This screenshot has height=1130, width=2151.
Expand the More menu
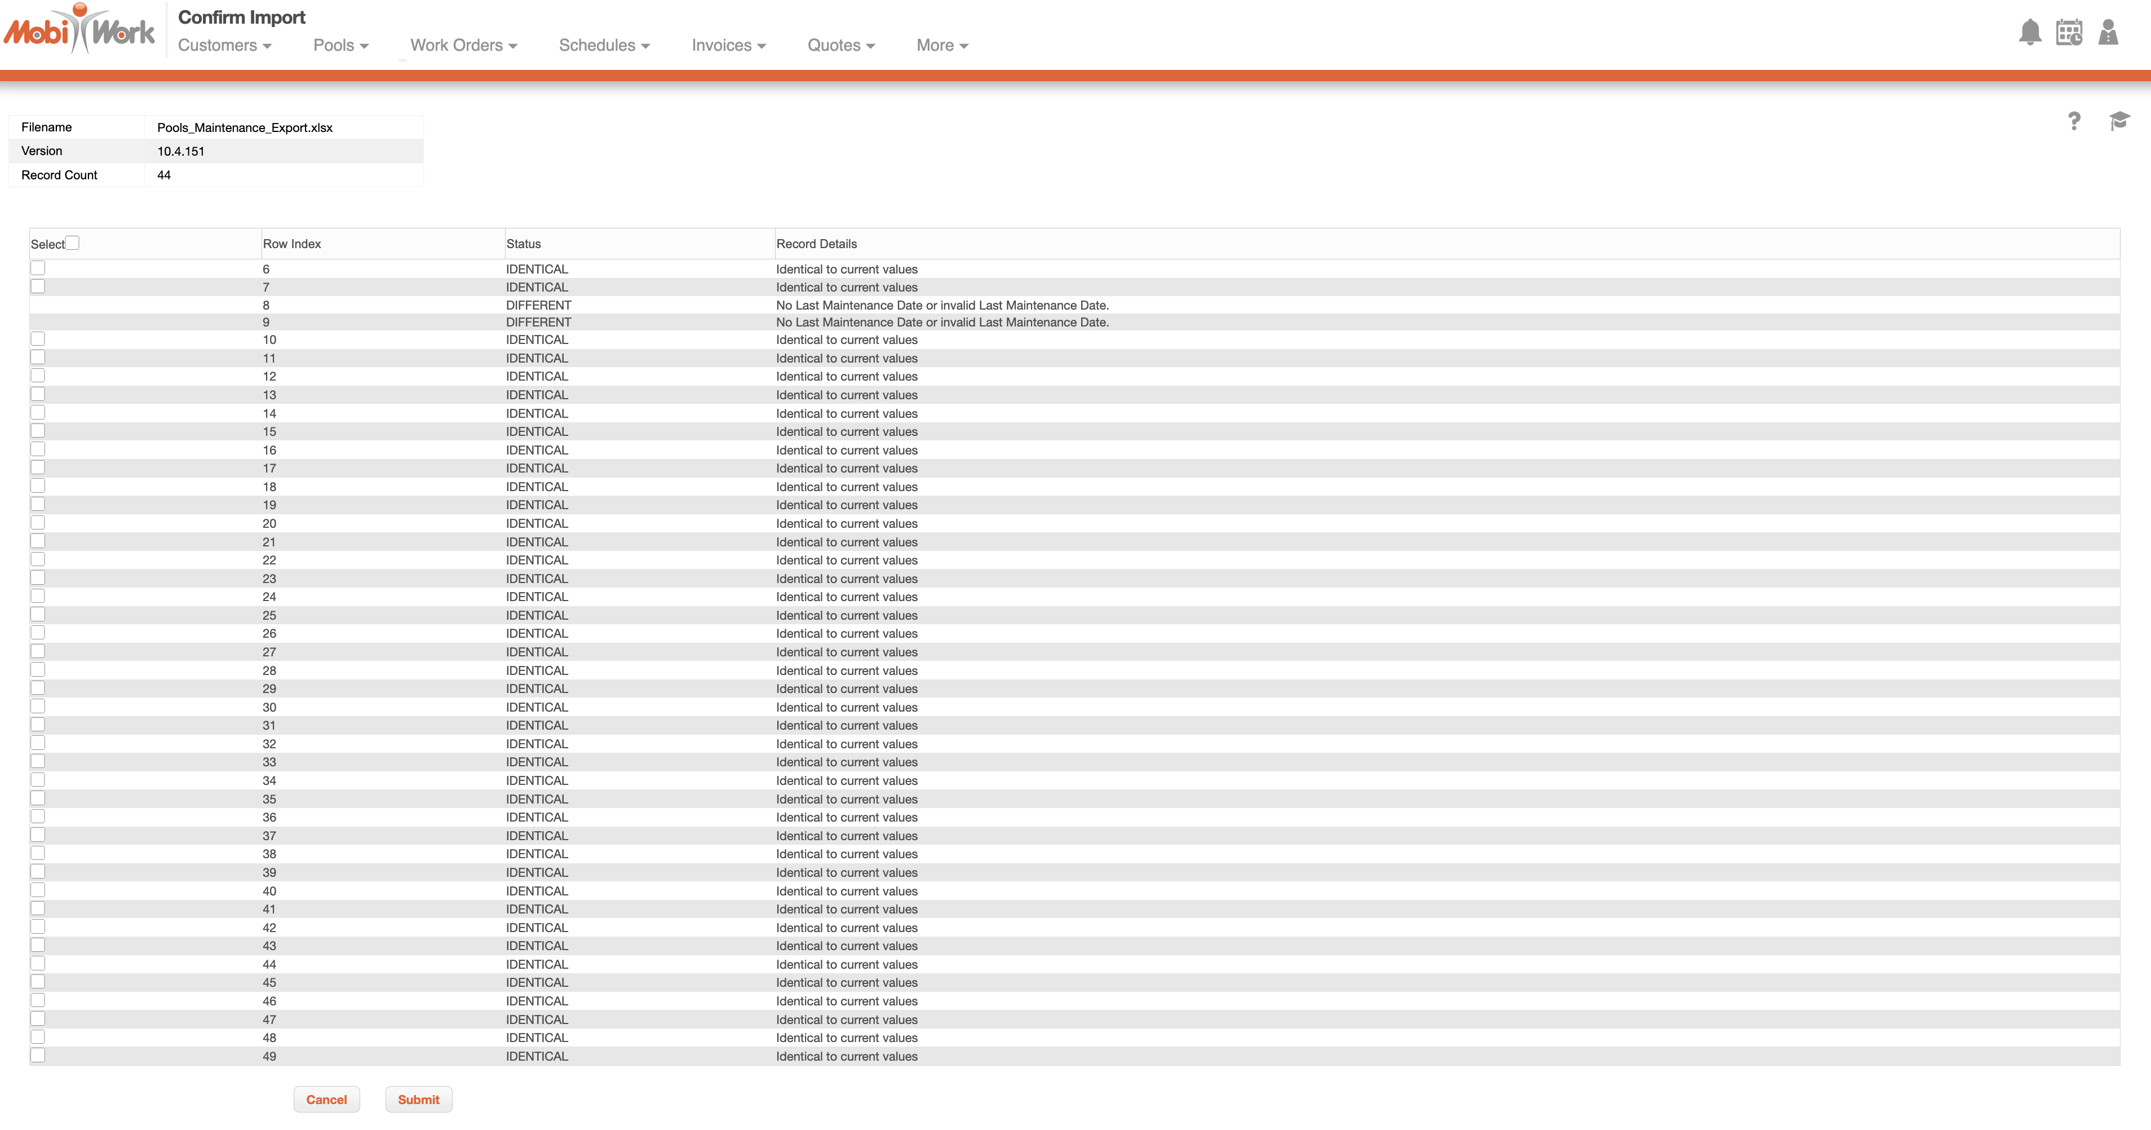click(942, 45)
